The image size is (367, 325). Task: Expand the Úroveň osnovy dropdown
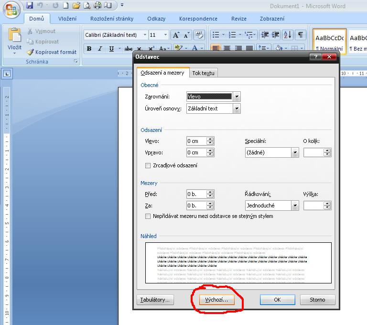(237, 108)
